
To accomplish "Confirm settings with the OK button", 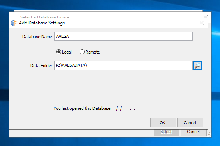I will pos(163,123).
